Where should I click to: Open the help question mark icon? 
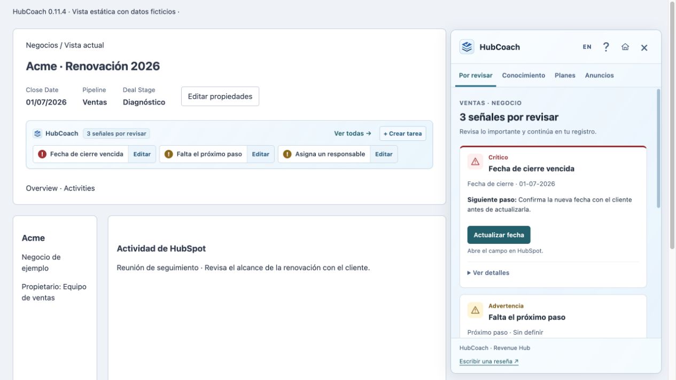click(606, 47)
